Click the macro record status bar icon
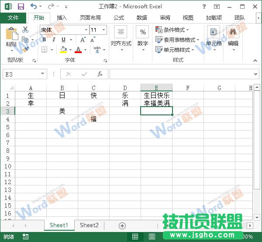The width and height of the screenshot is (262, 242). pos(26,236)
